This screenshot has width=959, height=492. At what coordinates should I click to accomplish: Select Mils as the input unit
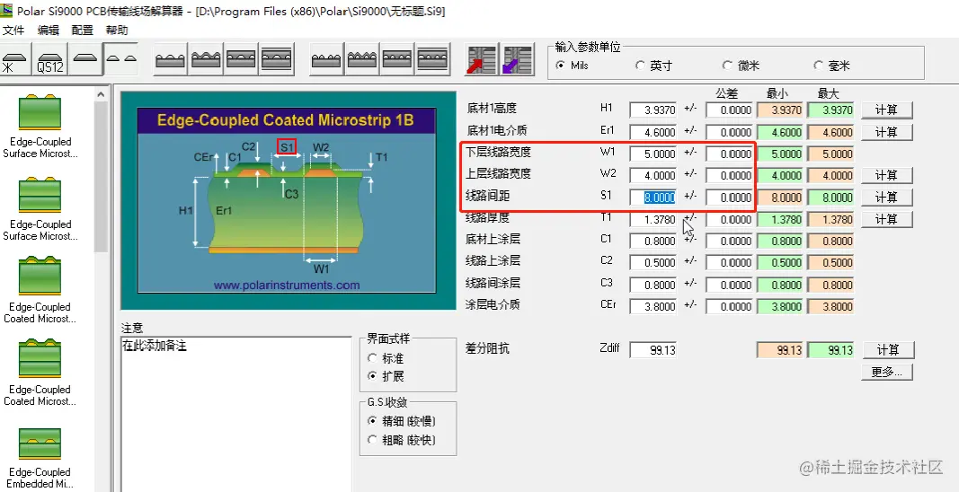coord(572,66)
